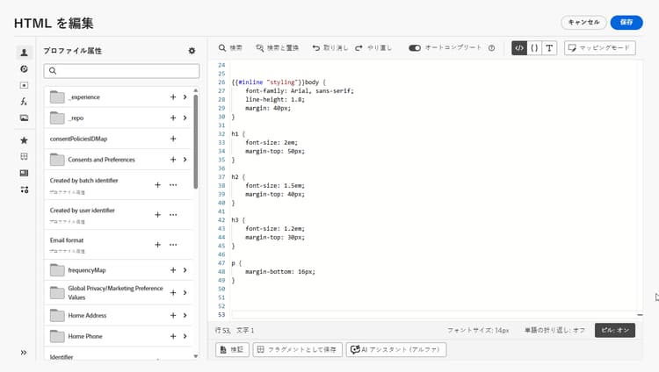Open search and replace tool
Viewport: 659px width, 372px height.
point(277,48)
